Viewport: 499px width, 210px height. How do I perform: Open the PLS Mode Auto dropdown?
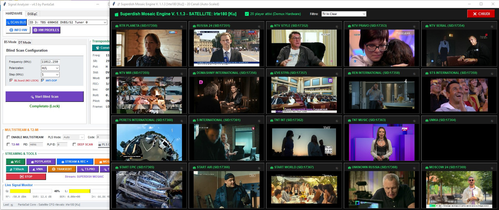click(x=73, y=137)
